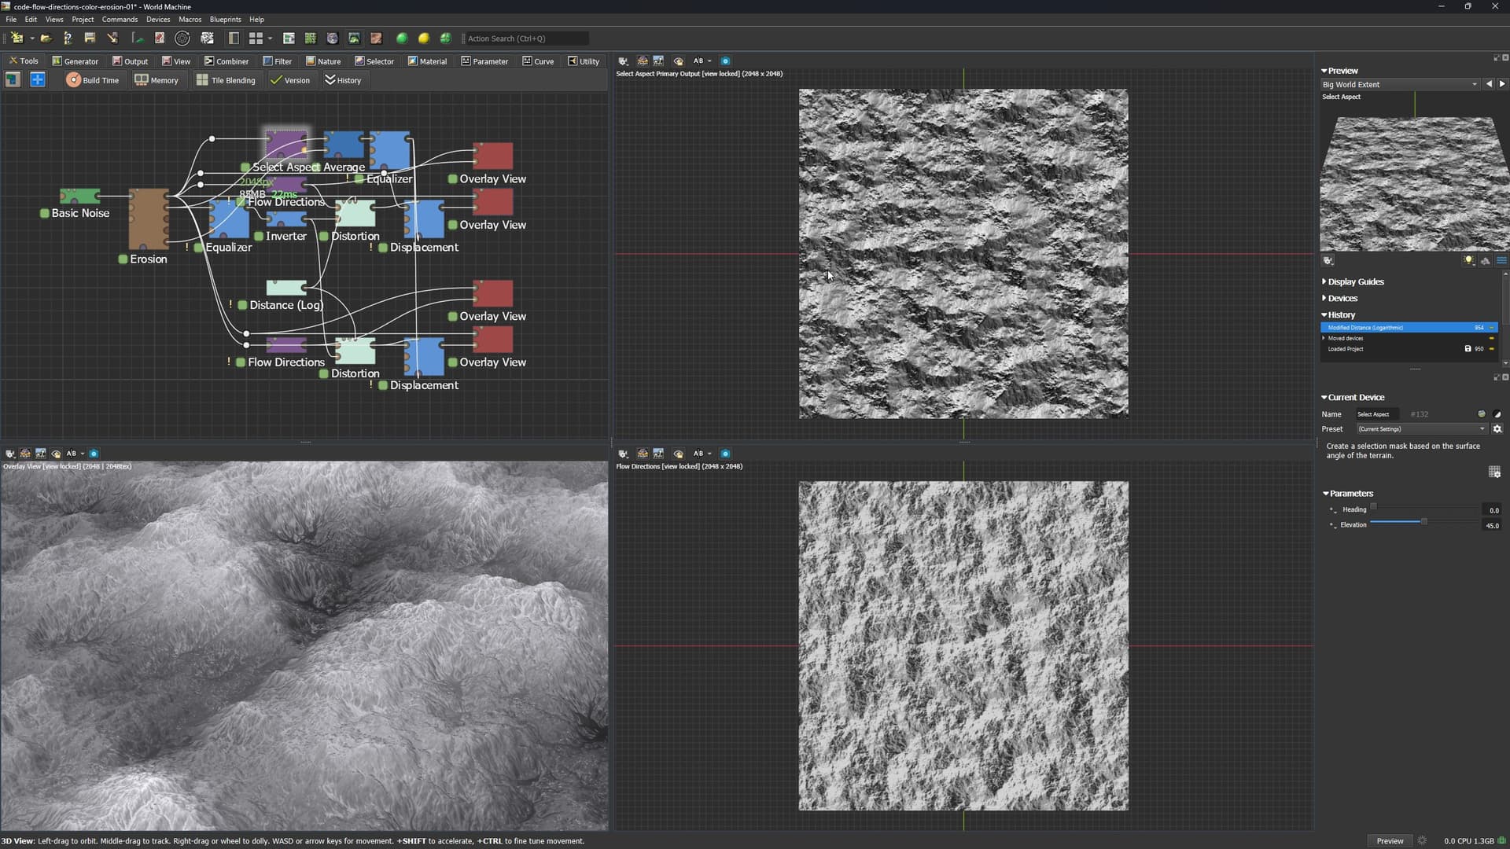
Task: Click the open project folder icon
Action: tap(46, 38)
